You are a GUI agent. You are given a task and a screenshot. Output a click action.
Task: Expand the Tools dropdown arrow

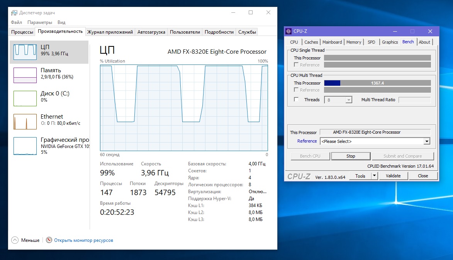[375, 176]
